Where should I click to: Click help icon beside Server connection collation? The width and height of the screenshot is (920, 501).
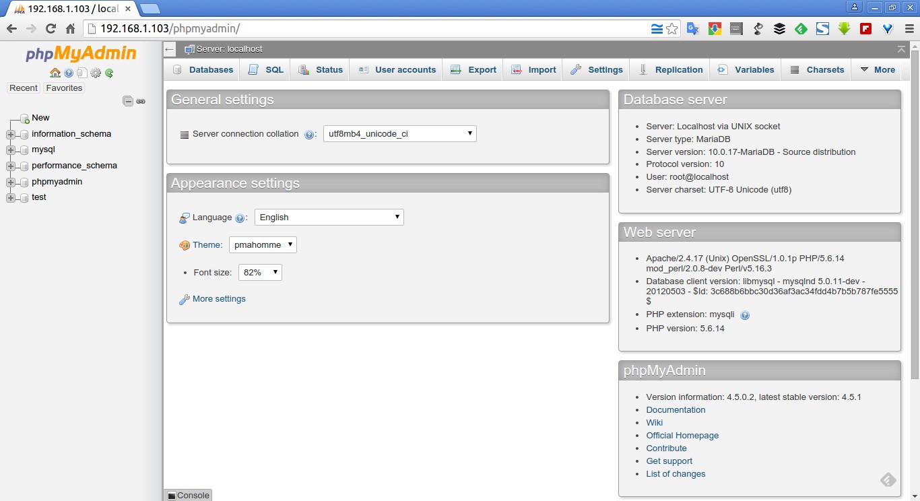click(309, 135)
